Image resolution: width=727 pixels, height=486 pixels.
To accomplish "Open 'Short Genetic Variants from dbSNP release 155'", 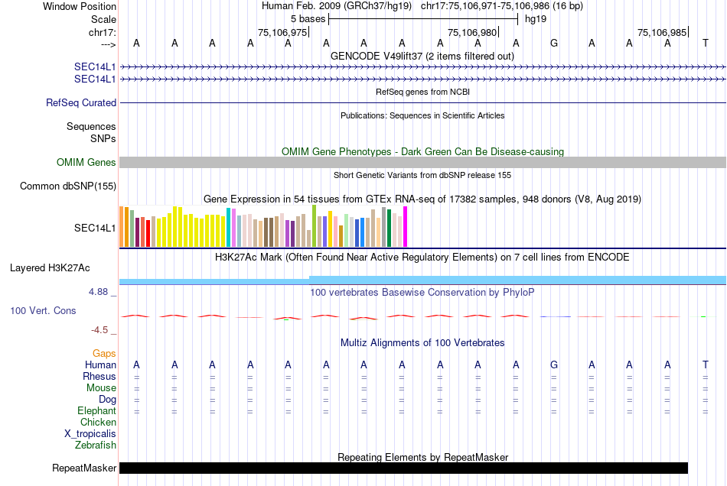I will [422, 175].
